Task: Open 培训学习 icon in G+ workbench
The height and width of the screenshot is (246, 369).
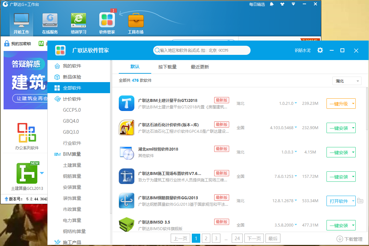Action: [x=78, y=24]
